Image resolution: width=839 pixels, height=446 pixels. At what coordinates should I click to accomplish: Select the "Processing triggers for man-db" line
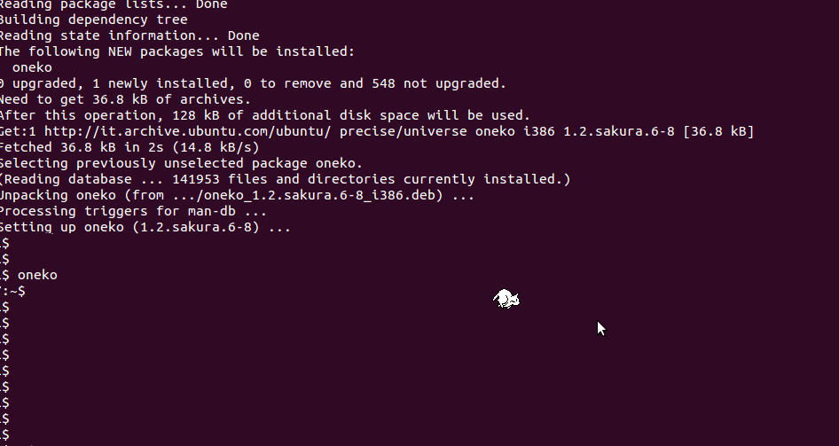pyautogui.click(x=133, y=211)
